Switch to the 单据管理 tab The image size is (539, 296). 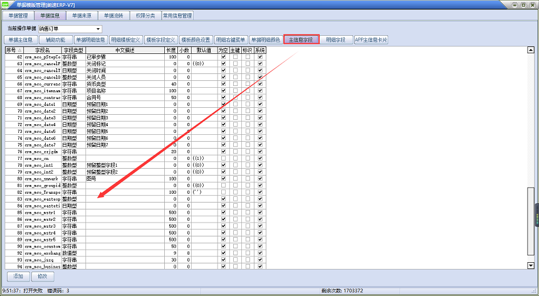tap(18, 15)
